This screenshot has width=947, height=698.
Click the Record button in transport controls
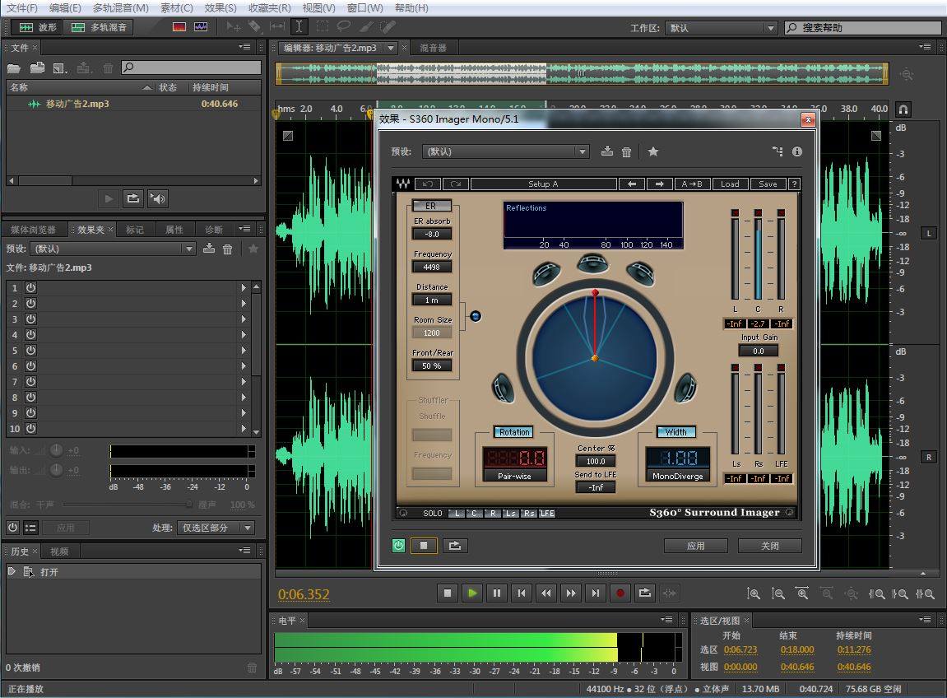click(620, 593)
